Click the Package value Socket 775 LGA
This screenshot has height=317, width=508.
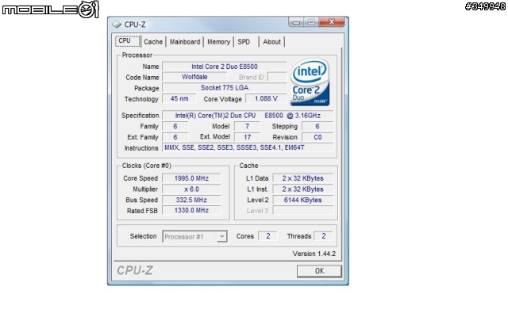(224, 88)
